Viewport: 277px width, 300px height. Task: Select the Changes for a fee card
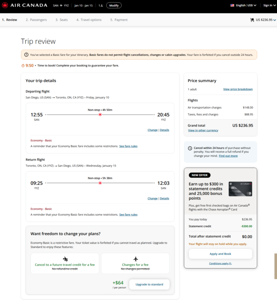135,264
